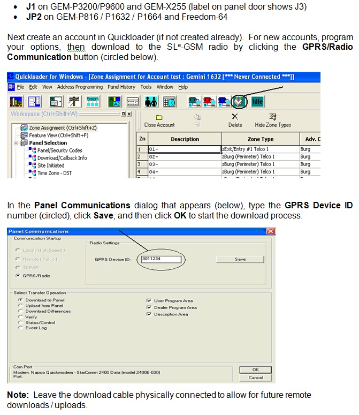This screenshot has height=415, width=359.
Task: Collapse the Panel Selection tree node
Action: tap(17, 143)
